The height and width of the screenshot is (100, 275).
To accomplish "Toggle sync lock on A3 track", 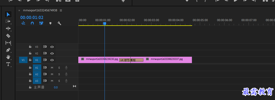I will [45, 80].
